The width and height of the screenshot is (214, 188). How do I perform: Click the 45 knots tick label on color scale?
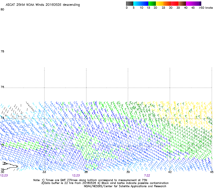click(193, 8)
